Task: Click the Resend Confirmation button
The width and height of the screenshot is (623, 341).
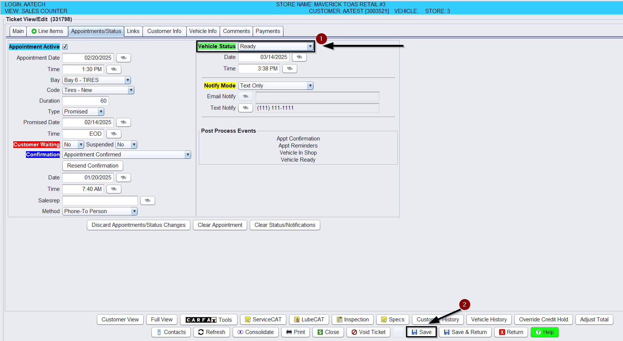Action: [93, 166]
